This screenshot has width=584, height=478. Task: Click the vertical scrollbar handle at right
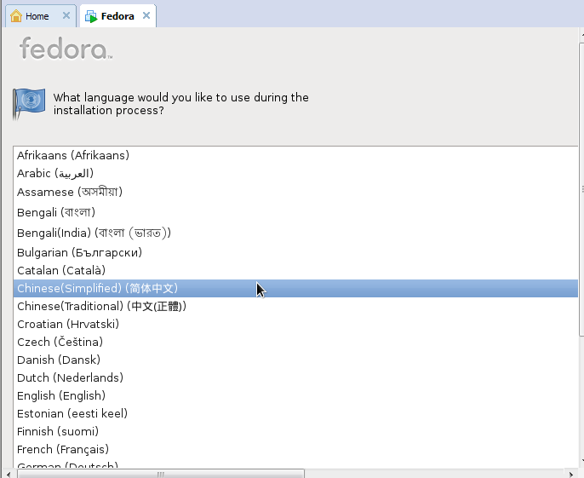[582, 189]
